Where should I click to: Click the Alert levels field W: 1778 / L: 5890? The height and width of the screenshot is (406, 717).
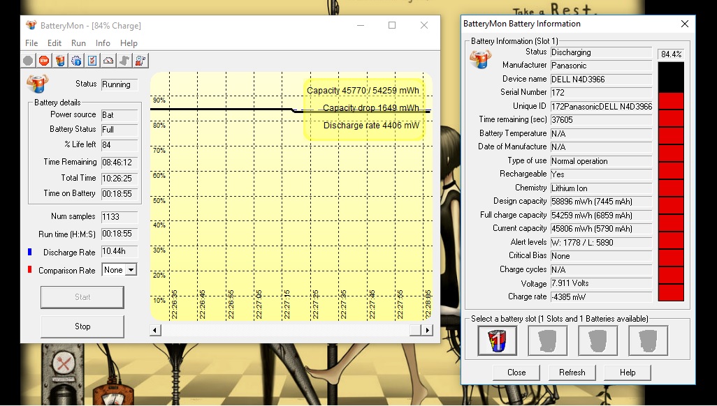601,243
